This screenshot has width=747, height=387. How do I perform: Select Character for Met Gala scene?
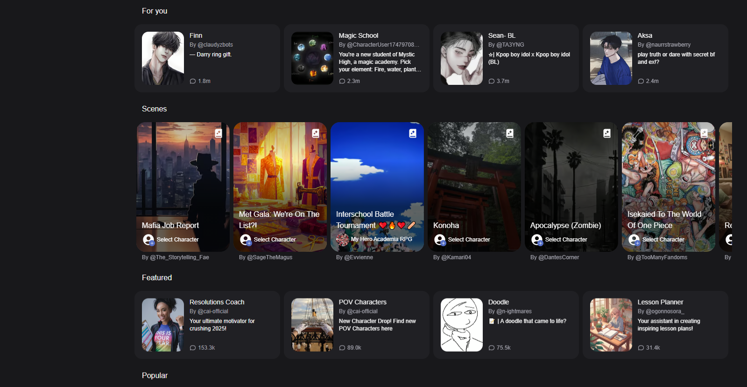tap(275, 240)
